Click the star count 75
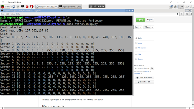 pyautogui.click(x=140, y=27)
